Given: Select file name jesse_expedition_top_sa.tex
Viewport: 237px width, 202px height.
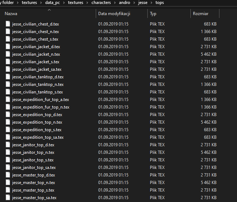Looking at the screenshot, I should [38, 137].
